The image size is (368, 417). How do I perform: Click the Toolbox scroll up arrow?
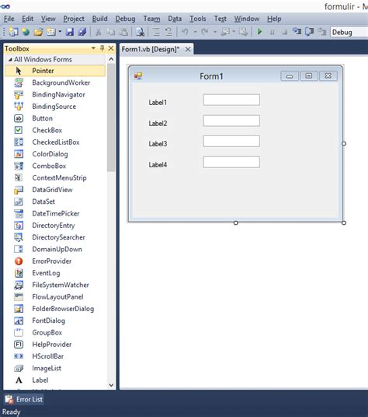point(111,59)
